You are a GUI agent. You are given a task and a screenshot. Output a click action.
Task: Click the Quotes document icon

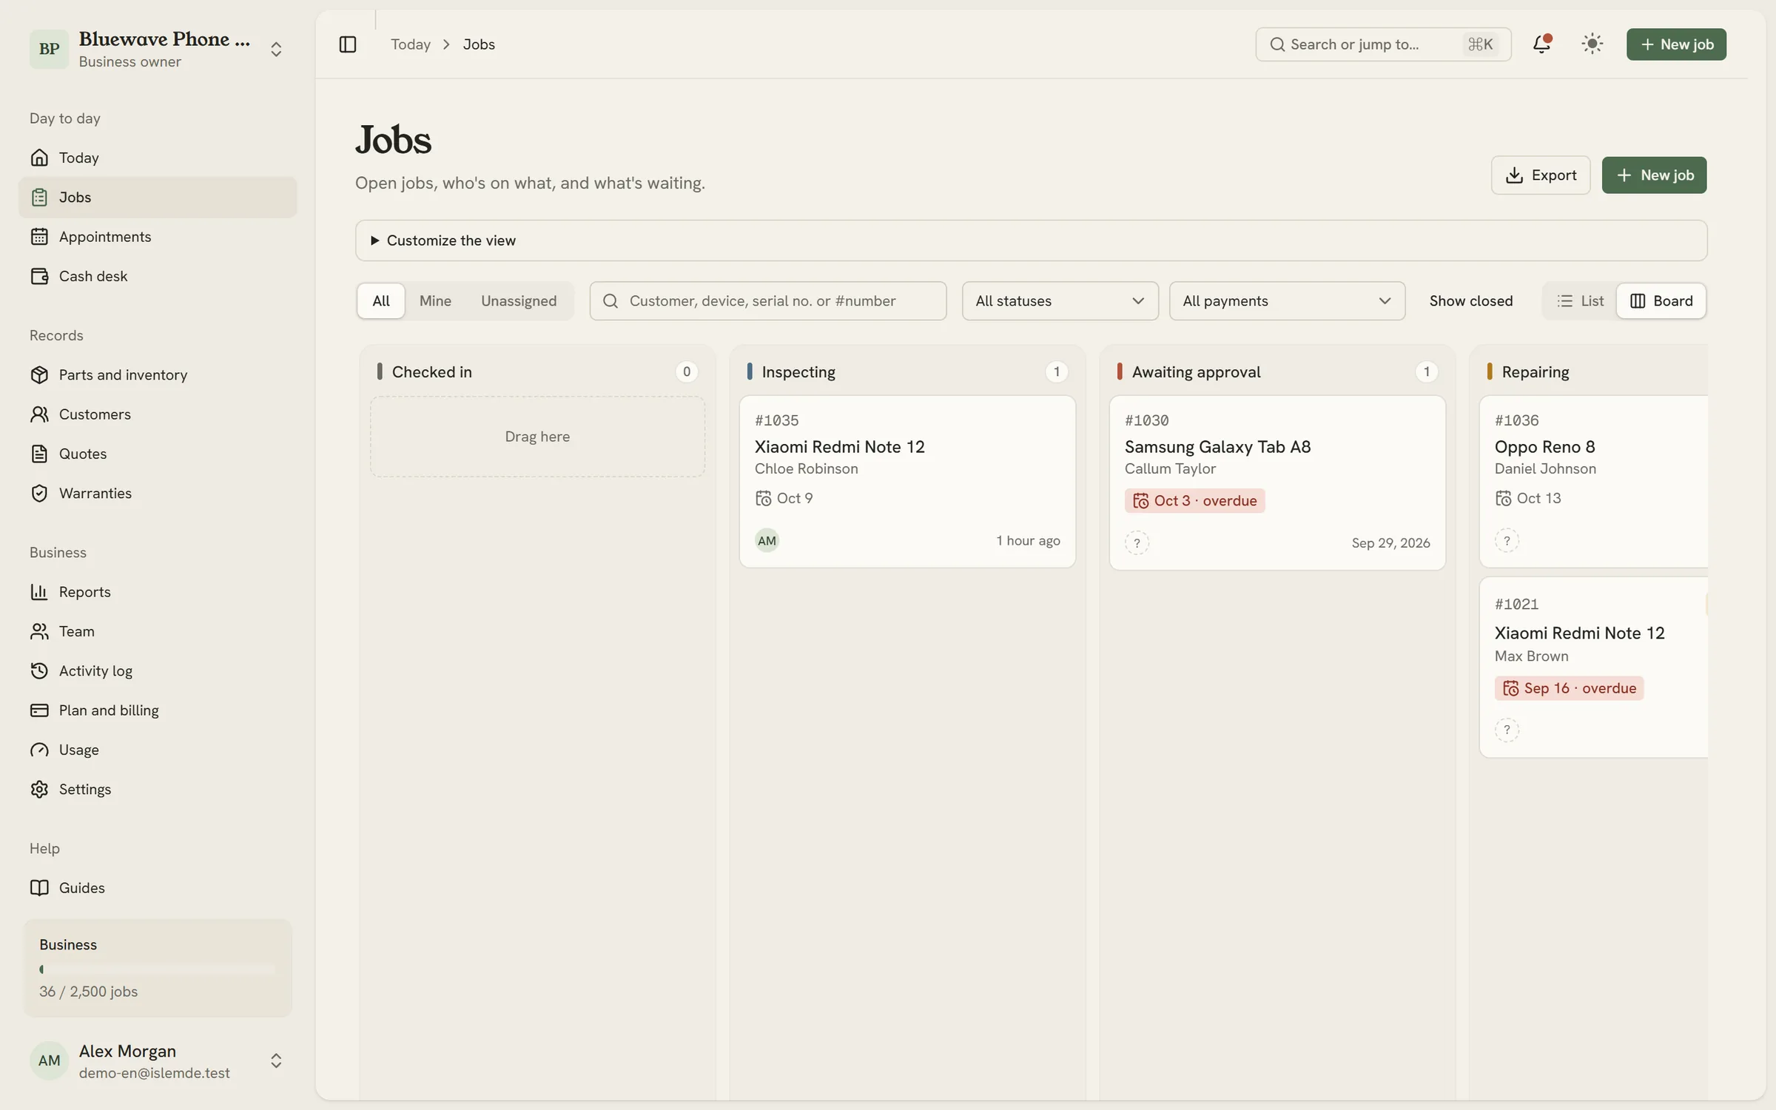[x=39, y=454]
